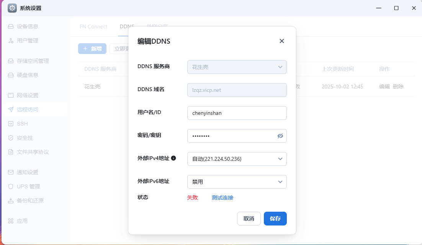Click 编辑 in the 花生壳 row

[x=384, y=87]
